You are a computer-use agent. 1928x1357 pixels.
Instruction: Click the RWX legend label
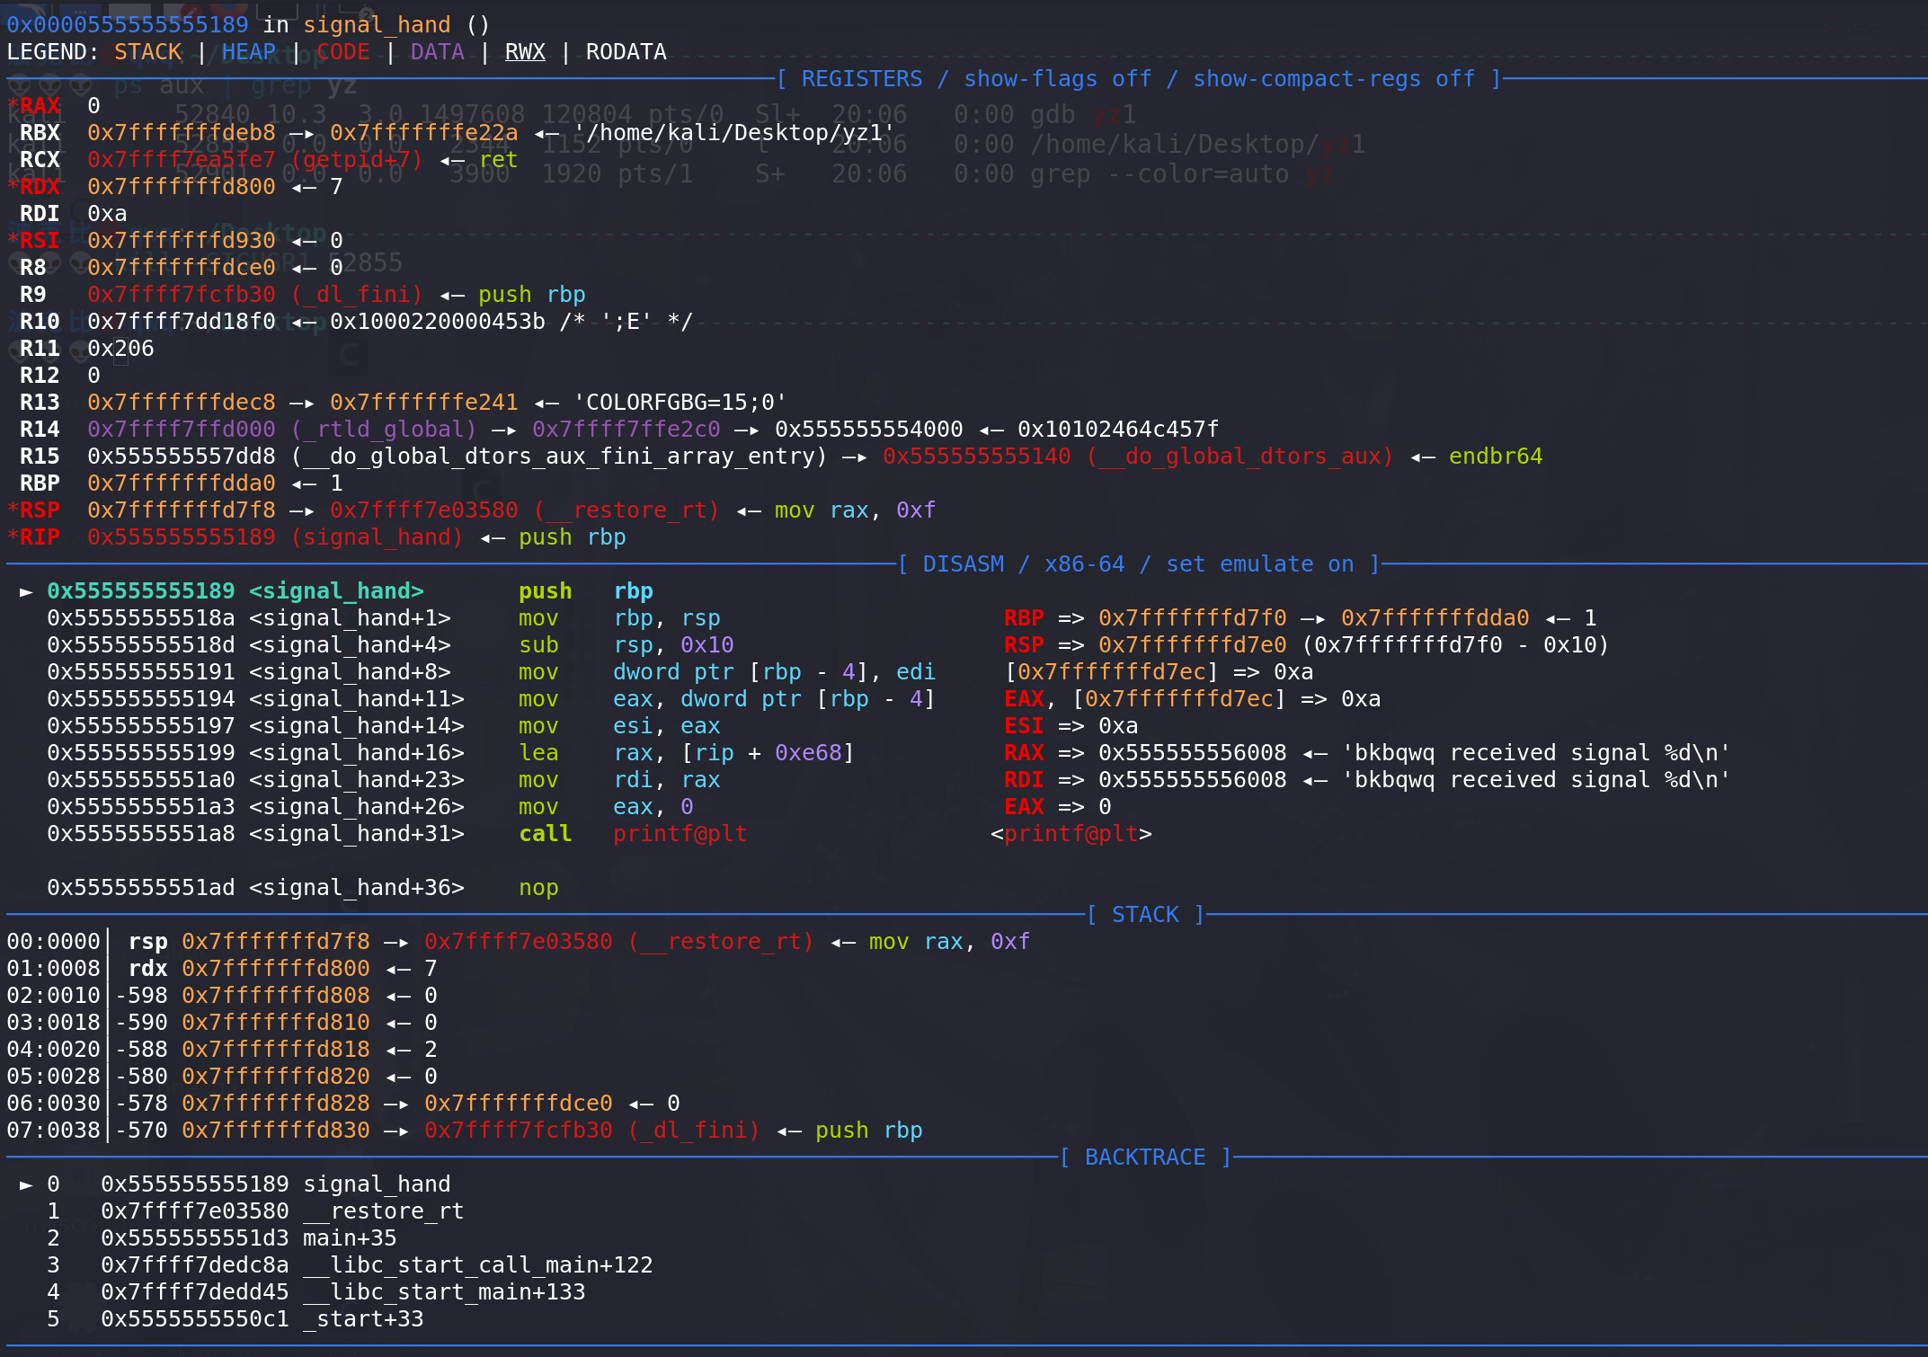point(525,52)
